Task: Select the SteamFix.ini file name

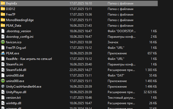Action: 15,64
